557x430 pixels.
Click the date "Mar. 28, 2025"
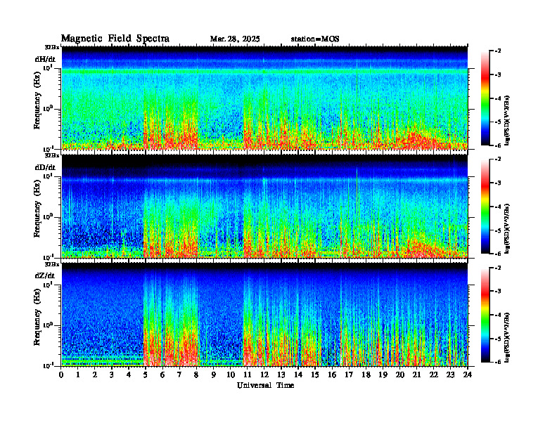[235, 39]
